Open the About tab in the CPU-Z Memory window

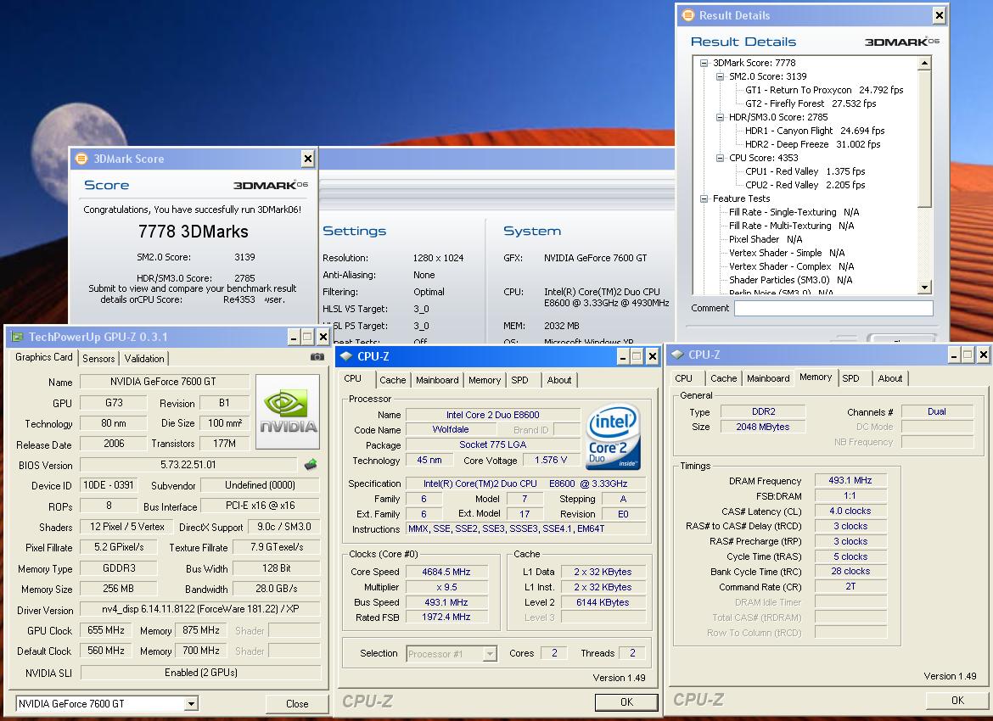pyautogui.click(x=890, y=378)
